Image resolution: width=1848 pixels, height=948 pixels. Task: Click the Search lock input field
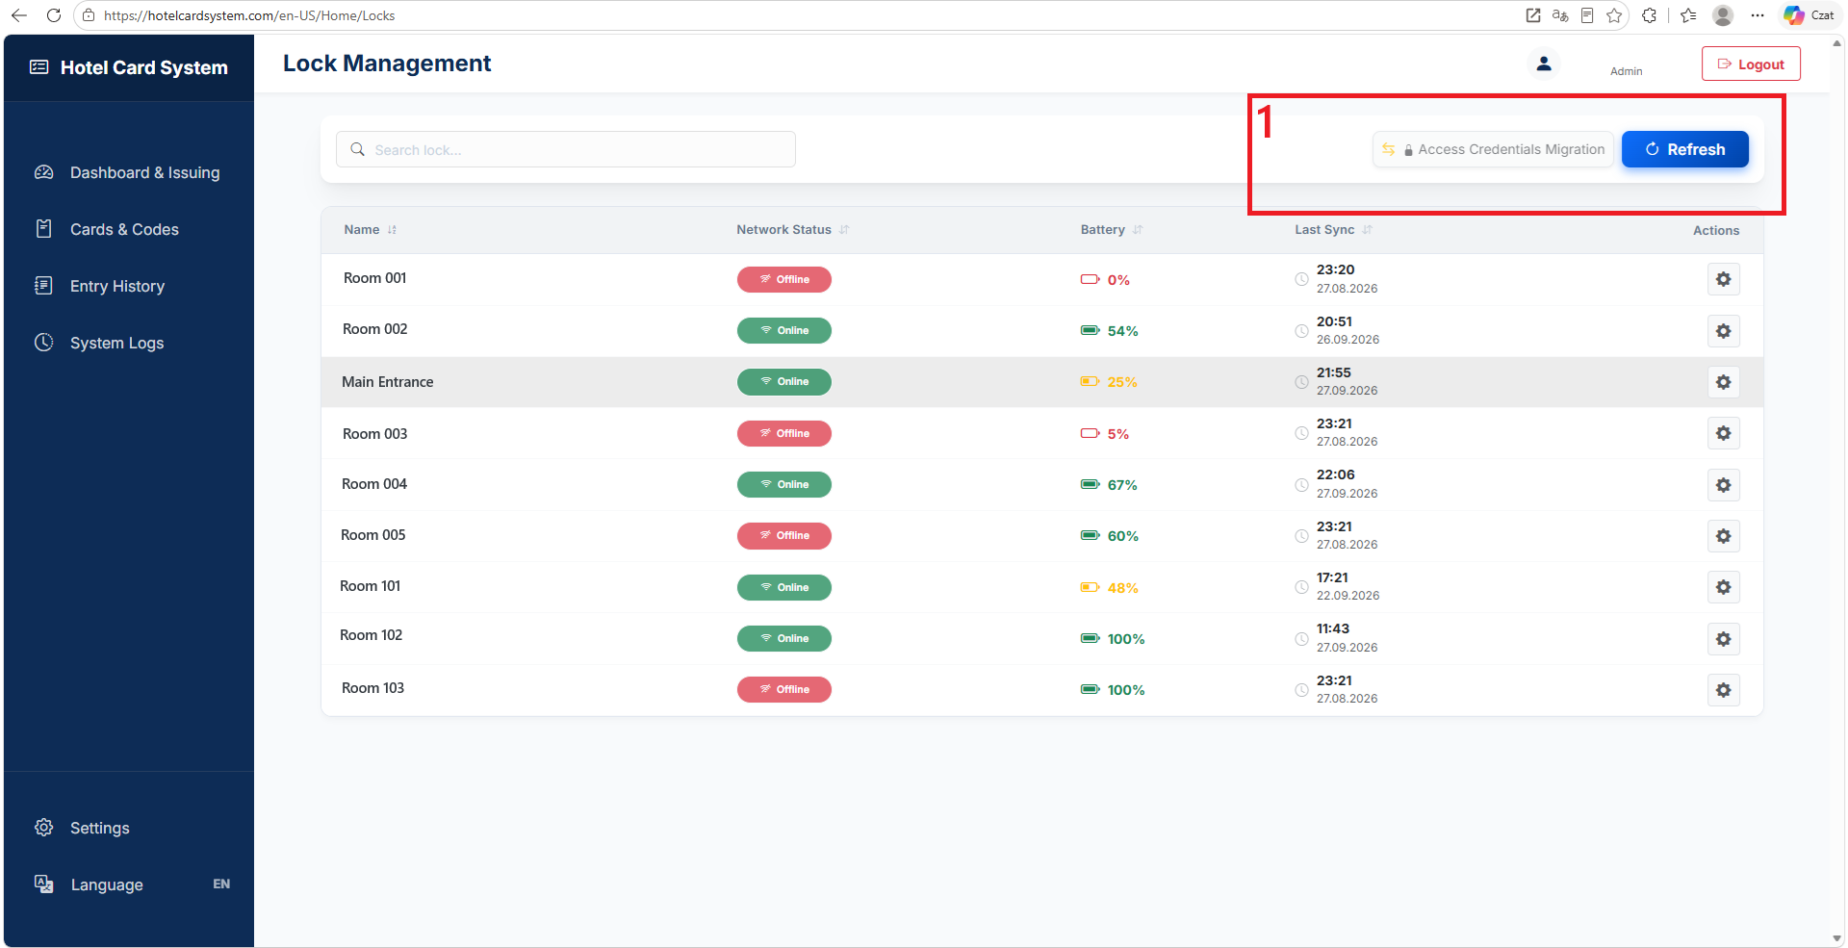(566, 149)
